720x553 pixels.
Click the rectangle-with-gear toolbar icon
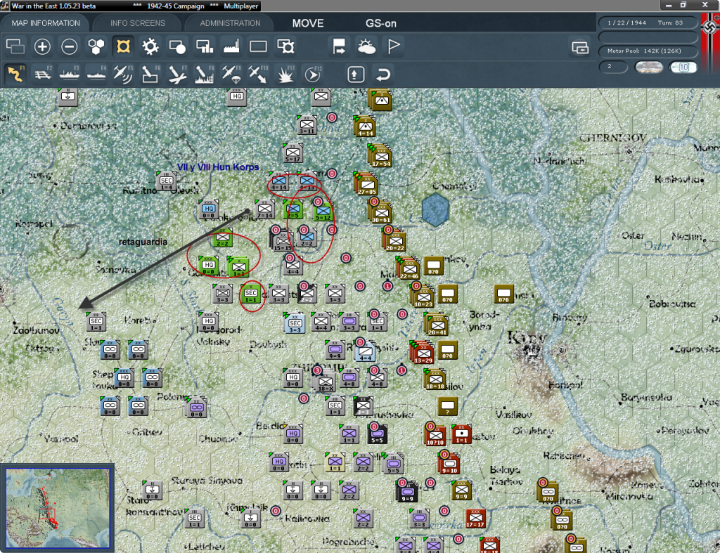(x=285, y=46)
